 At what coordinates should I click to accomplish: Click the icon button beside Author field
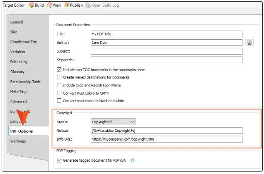[249, 42]
